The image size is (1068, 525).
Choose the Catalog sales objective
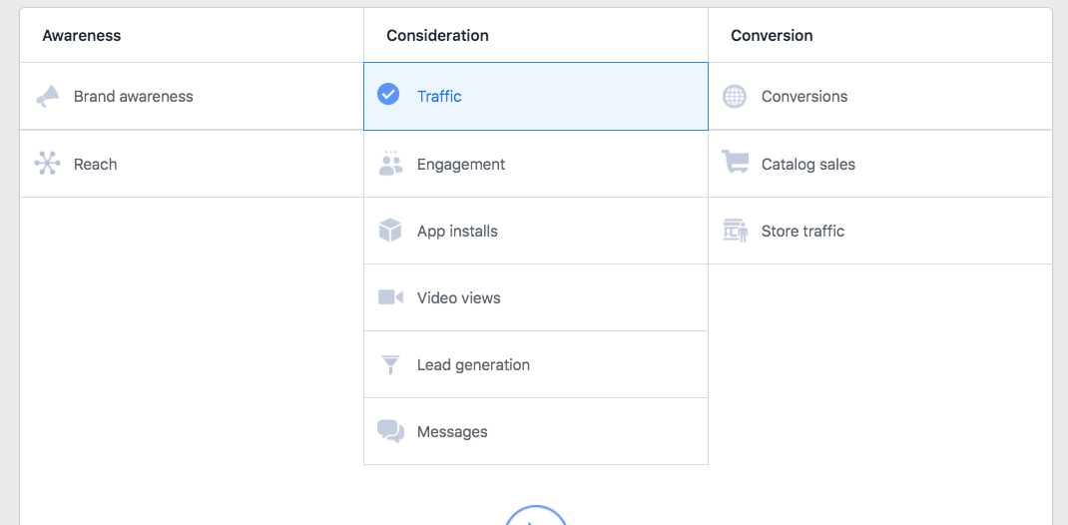click(807, 165)
